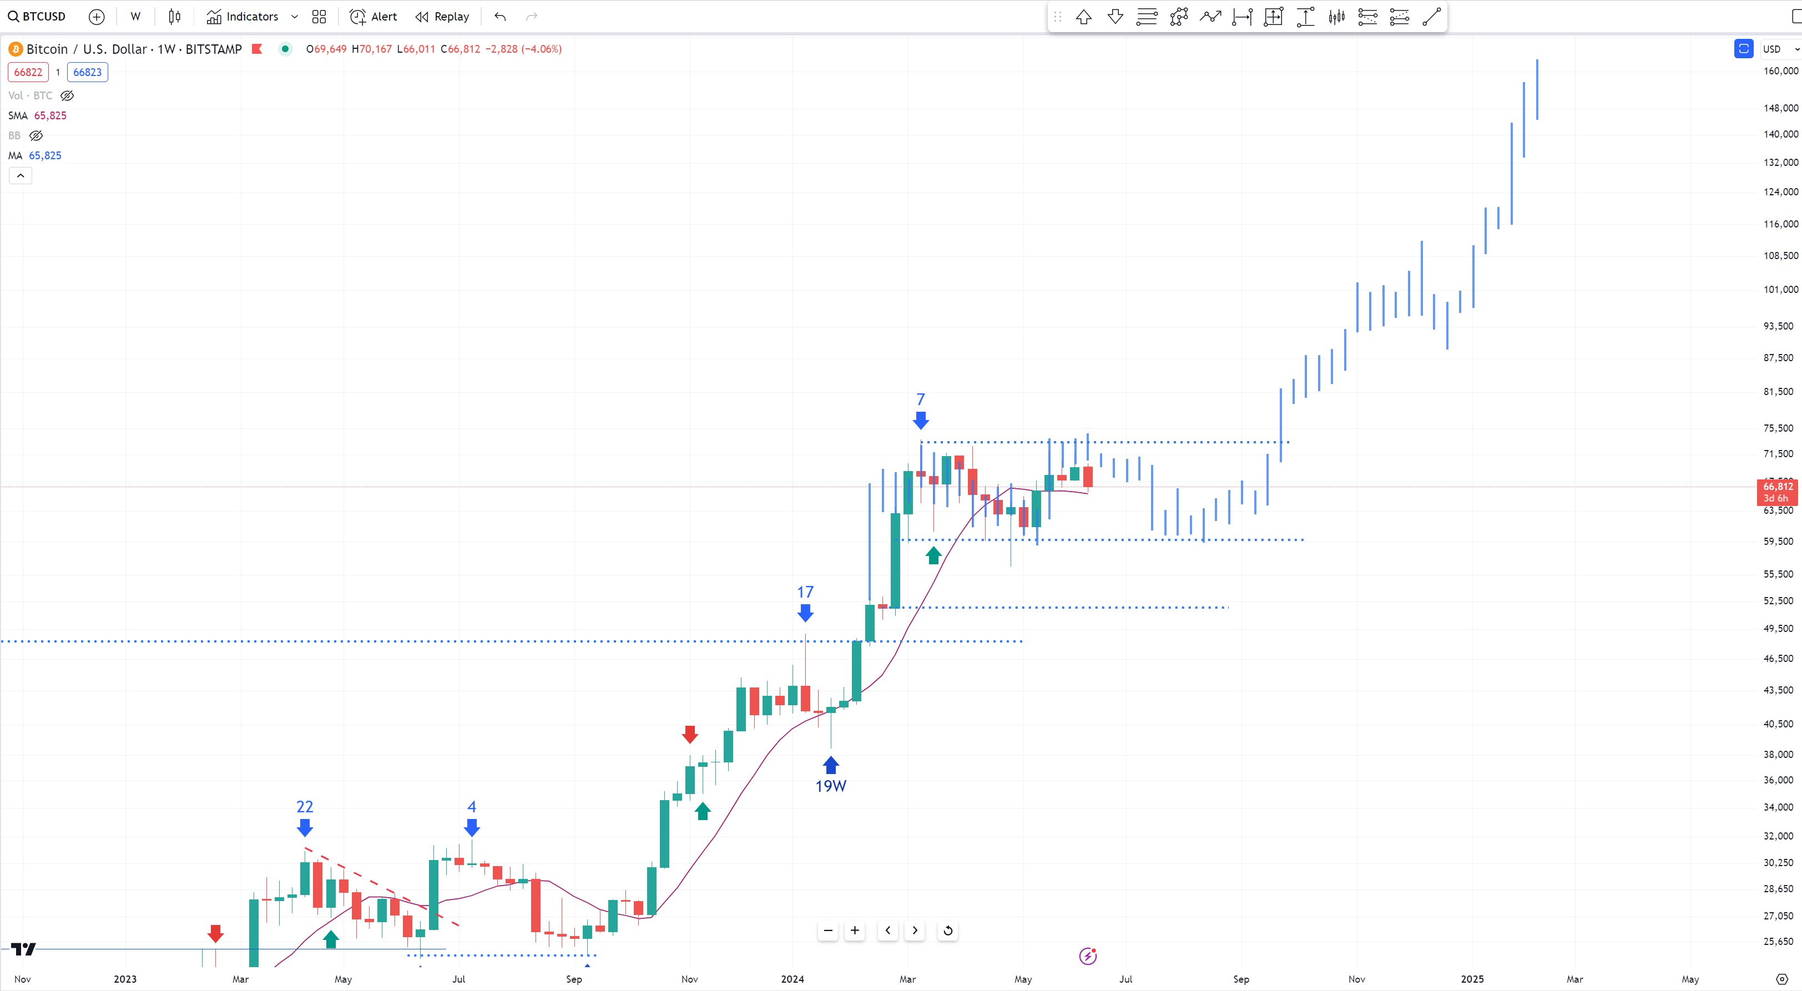1802x991 pixels.
Task: Pick the bars pattern tool in favorites bar
Action: 1337,17
